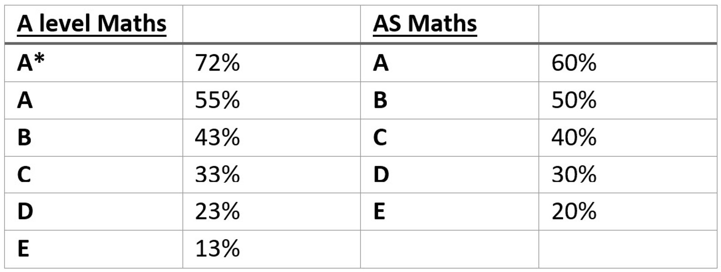This screenshot has height=272, width=721.
Task: Click the 40% cell
Action: [574, 137]
